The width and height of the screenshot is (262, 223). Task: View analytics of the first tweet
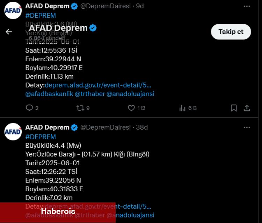coord(182,108)
